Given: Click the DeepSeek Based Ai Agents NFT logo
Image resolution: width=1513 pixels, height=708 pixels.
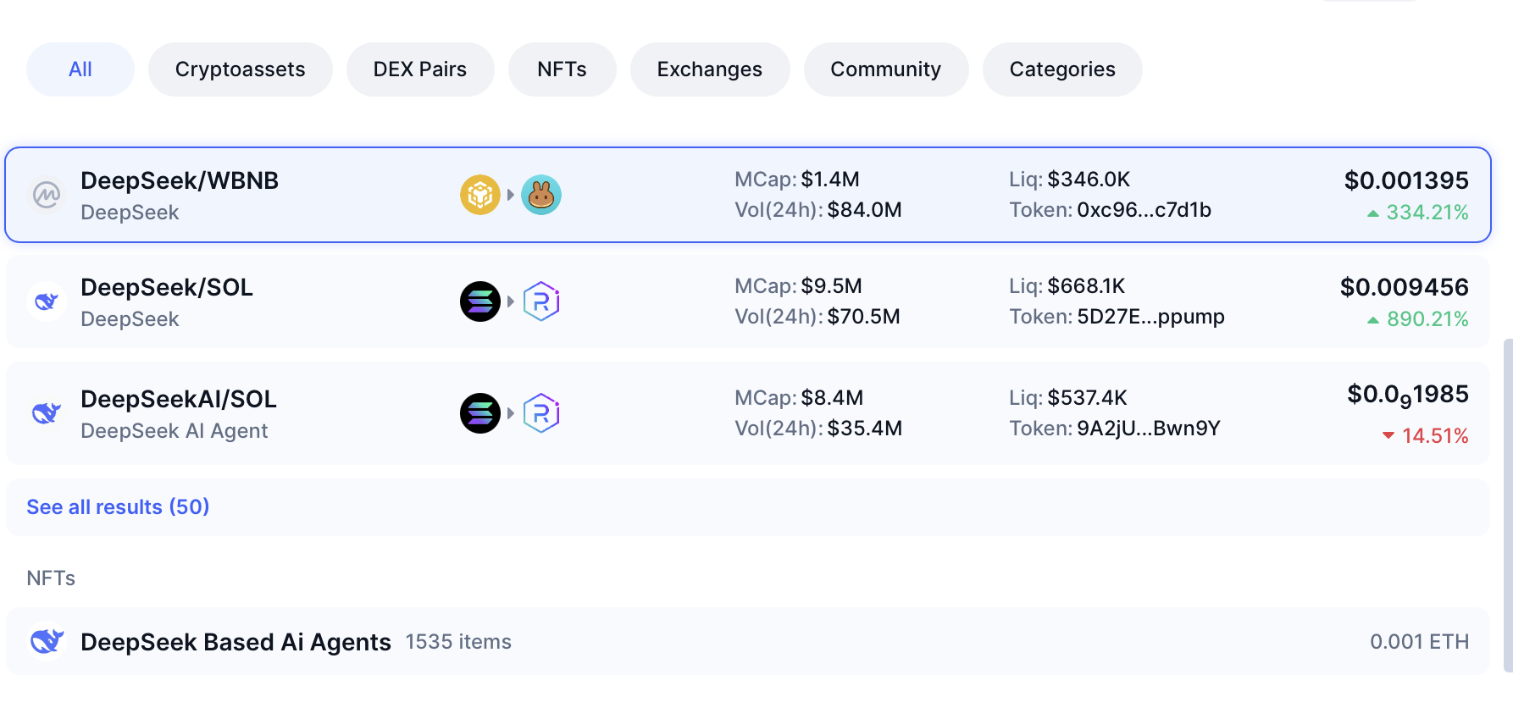Looking at the screenshot, I should tap(47, 641).
